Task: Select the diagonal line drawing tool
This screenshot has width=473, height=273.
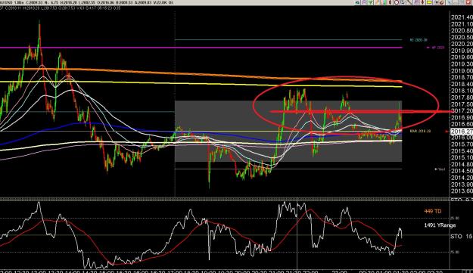Action: pos(409,2)
